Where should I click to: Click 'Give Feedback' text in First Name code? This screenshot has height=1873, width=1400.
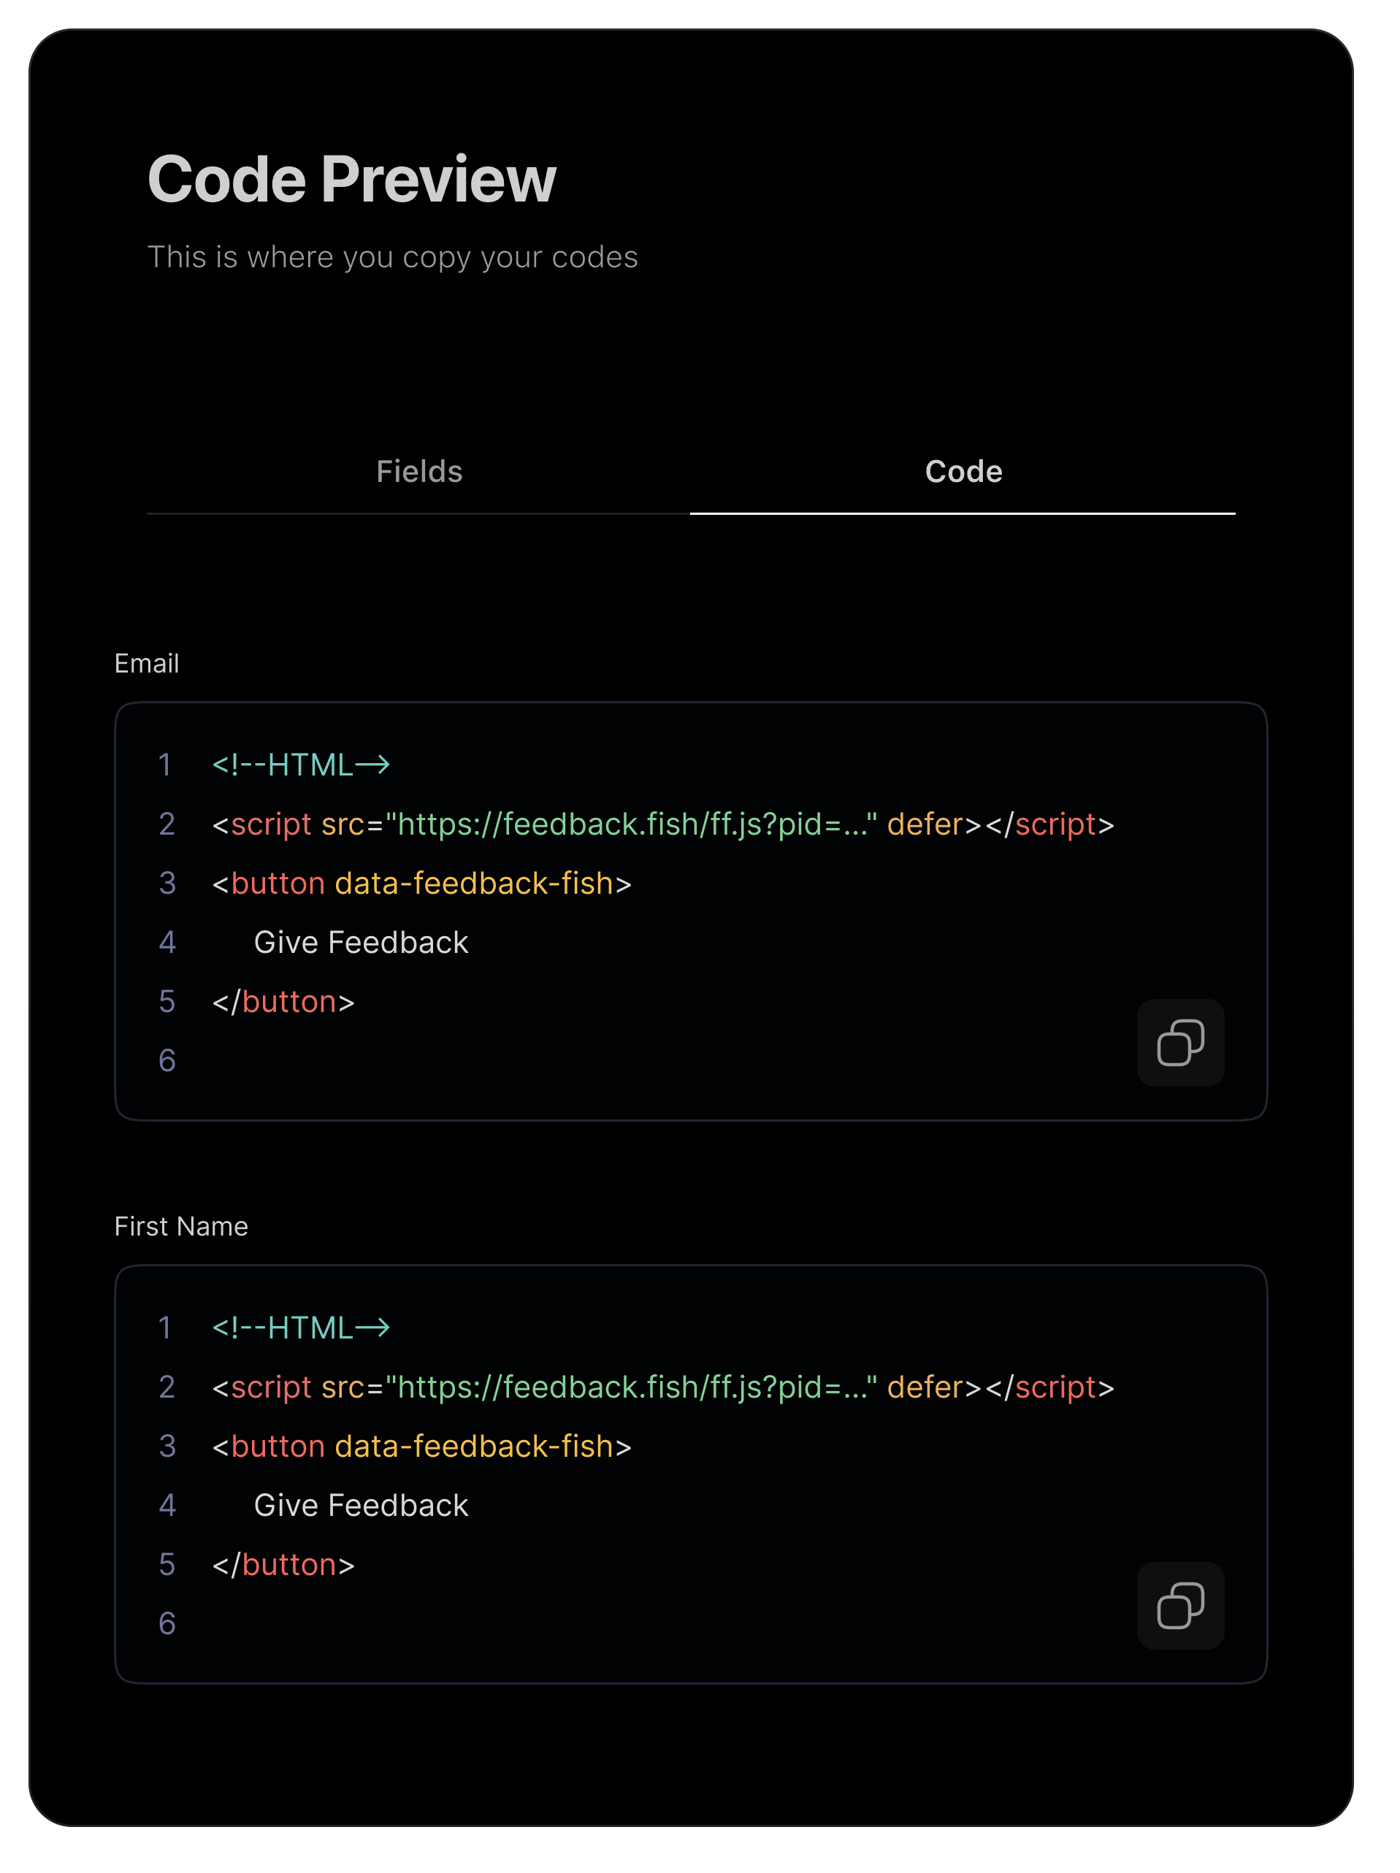pyautogui.click(x=361, y=1506)
